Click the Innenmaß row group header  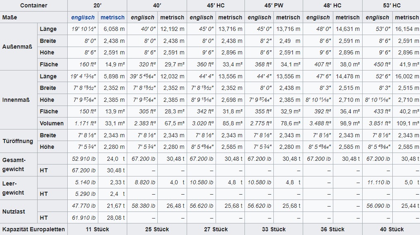click(x=17, y=100)
